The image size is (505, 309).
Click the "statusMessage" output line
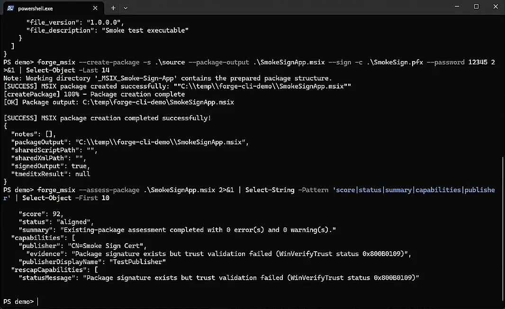(x=219, y=278)
